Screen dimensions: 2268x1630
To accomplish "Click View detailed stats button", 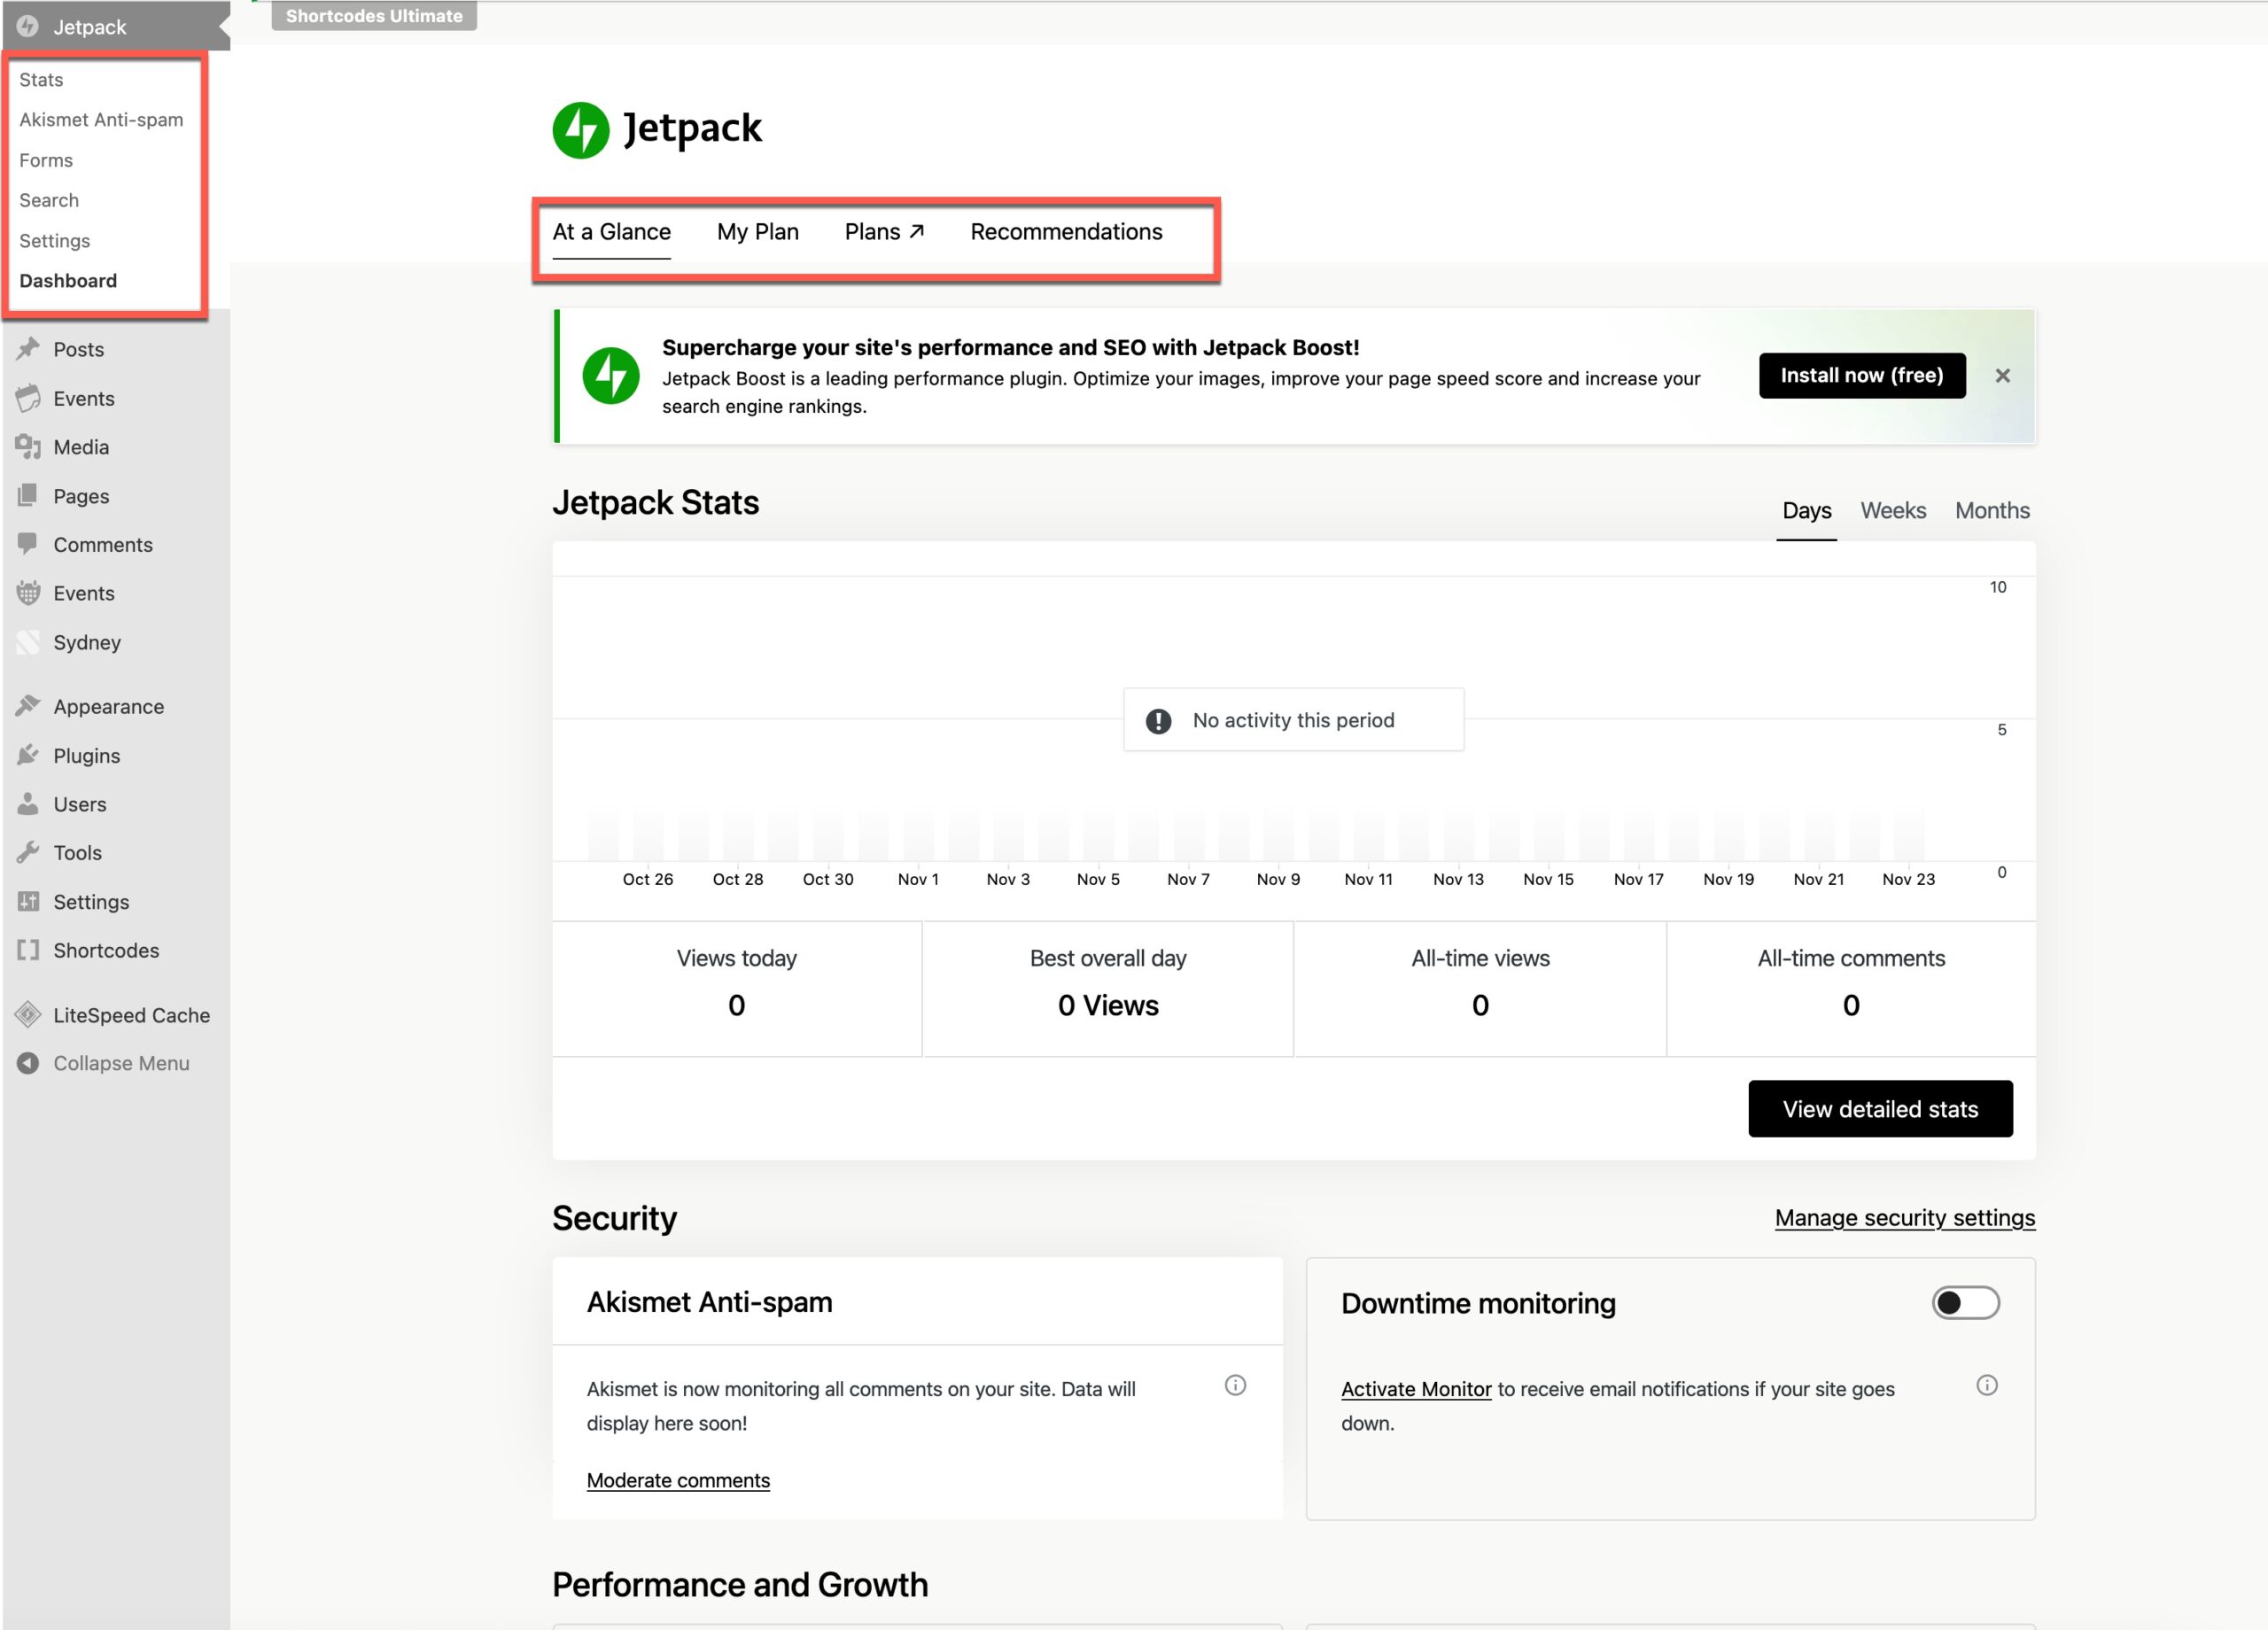I will click(x=1880, y=1109).
